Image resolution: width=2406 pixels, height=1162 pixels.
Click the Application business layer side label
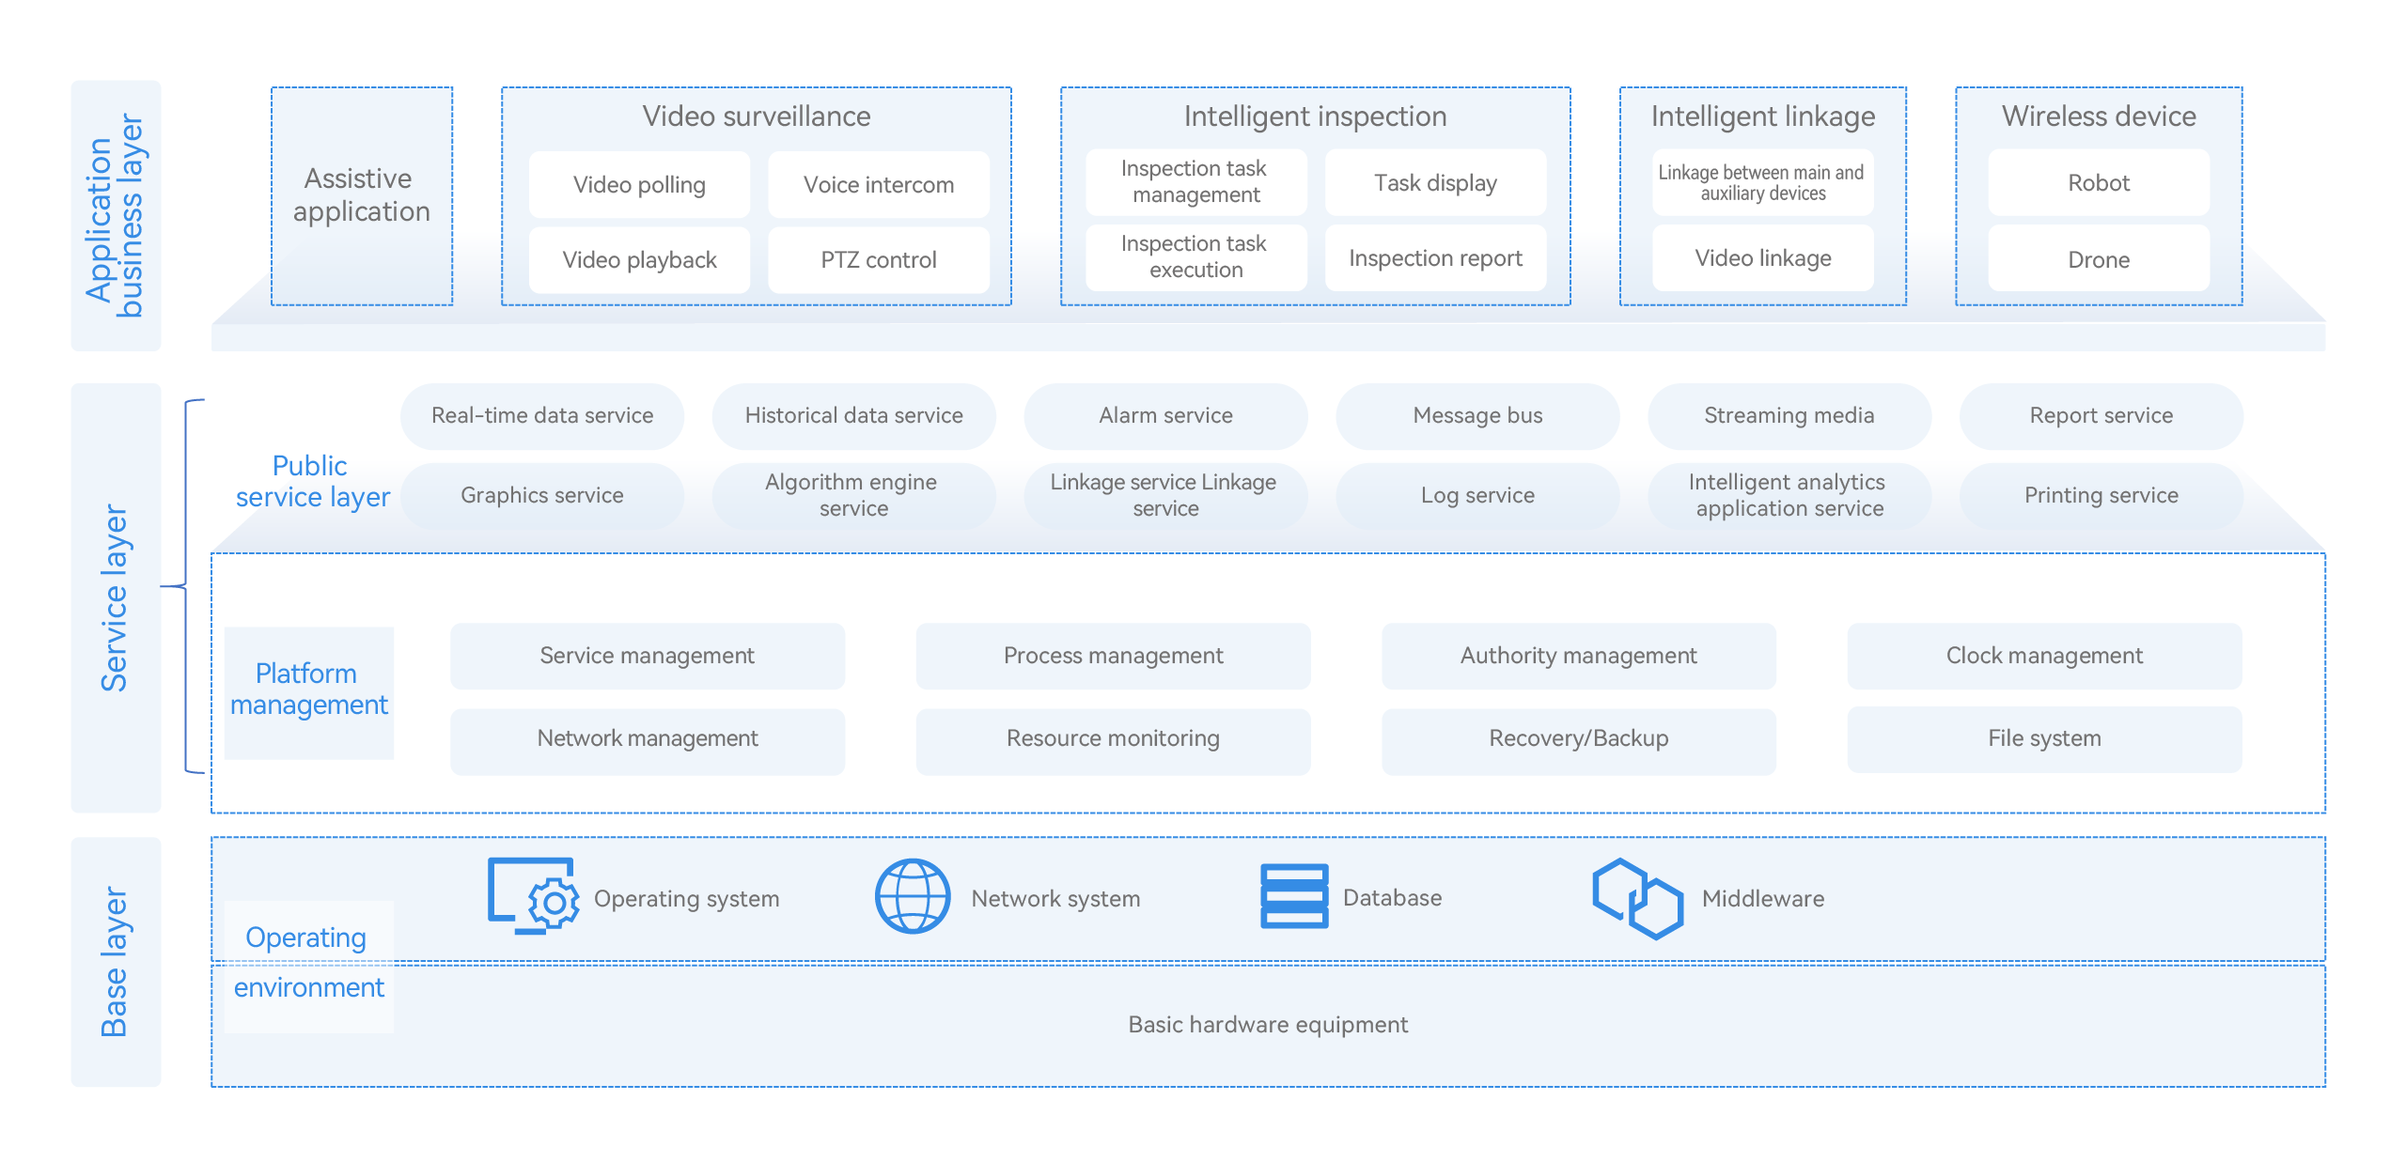(116, 216)
